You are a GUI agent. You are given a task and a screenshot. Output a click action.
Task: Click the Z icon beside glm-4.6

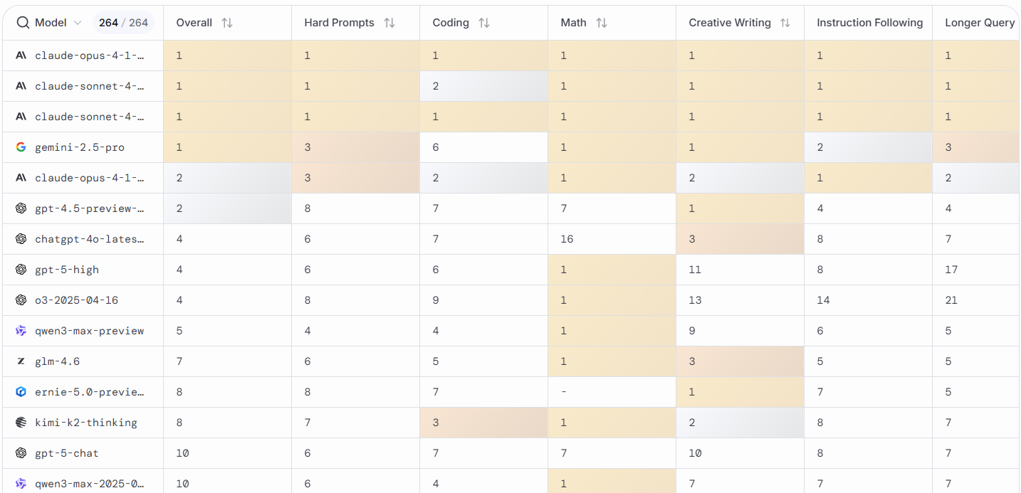pos(21,361)
